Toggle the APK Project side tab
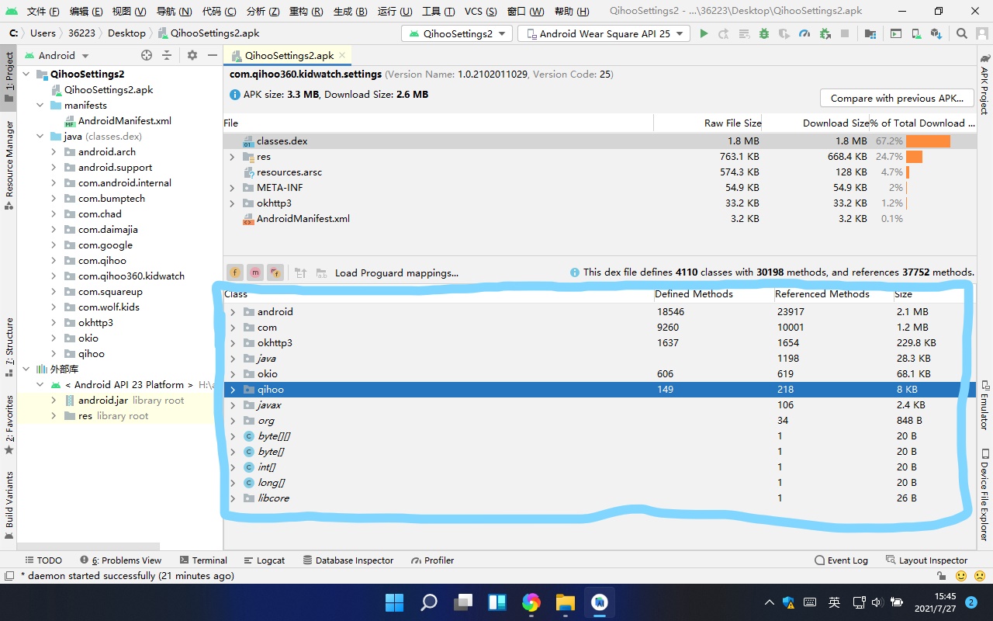 [x=984, y=84]
